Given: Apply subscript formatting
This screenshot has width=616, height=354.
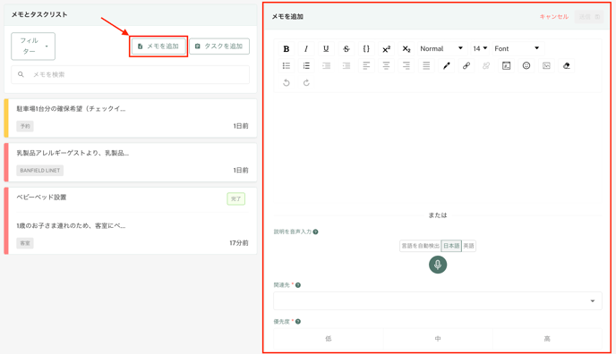Looking at the screenshot, I should [x=406, y=48].
